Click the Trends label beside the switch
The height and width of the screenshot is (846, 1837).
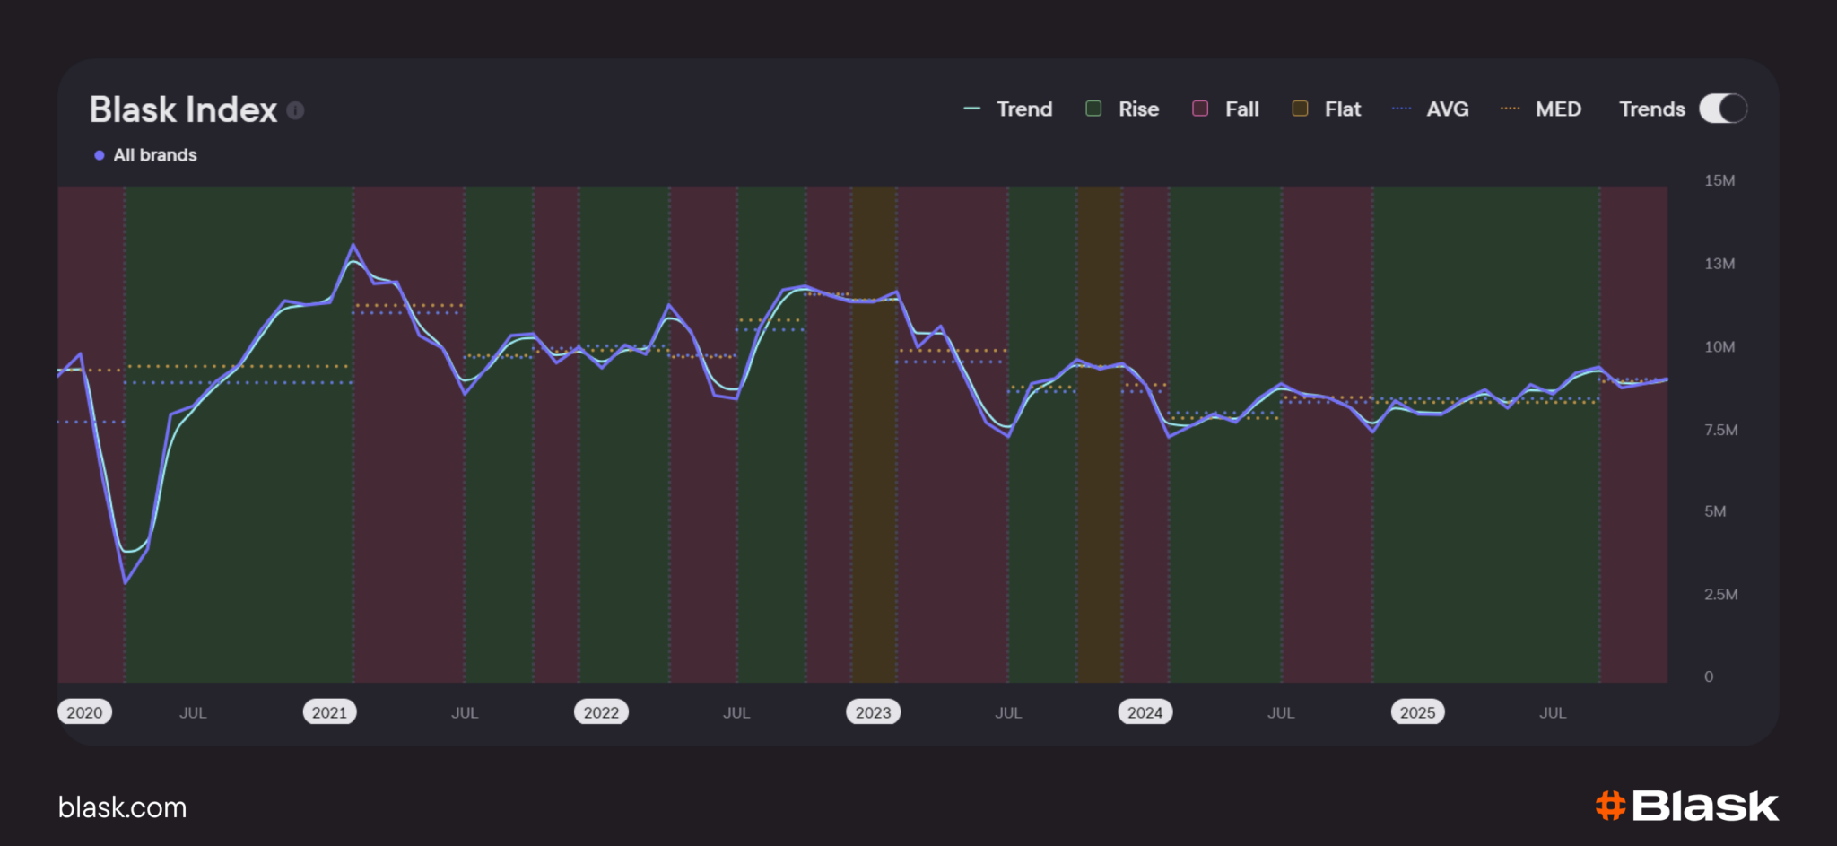[x=1652, y=109]
